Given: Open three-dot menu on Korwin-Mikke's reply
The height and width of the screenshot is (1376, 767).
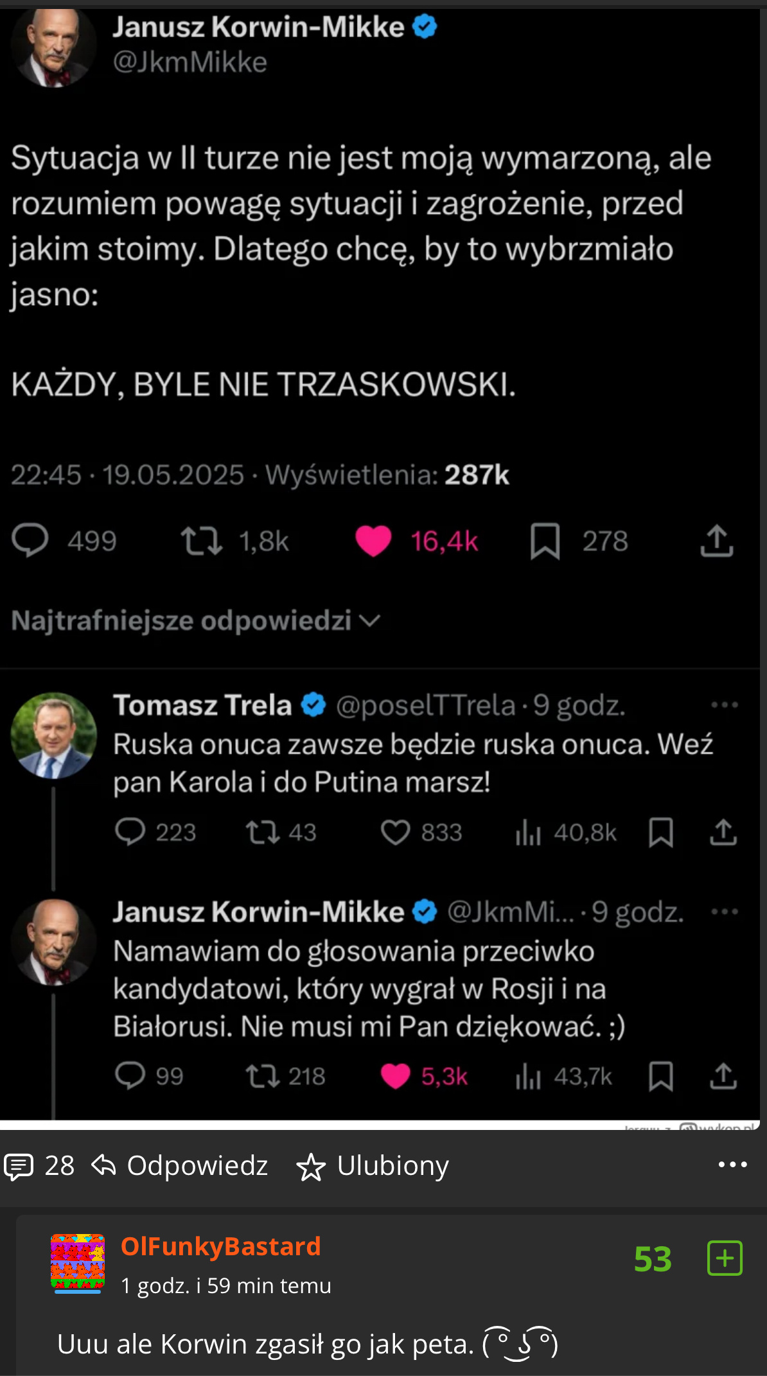Looking at the screenshot, I should (725, 912).
